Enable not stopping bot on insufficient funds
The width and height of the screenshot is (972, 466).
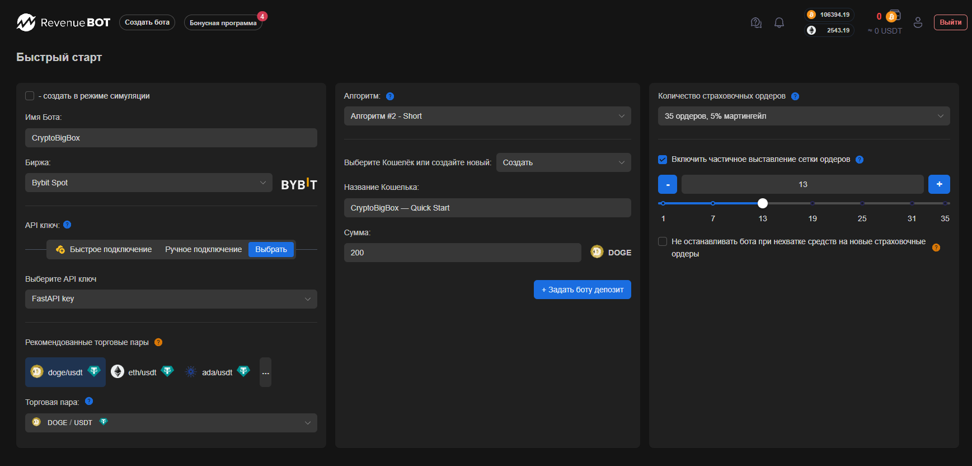(663, 241)
